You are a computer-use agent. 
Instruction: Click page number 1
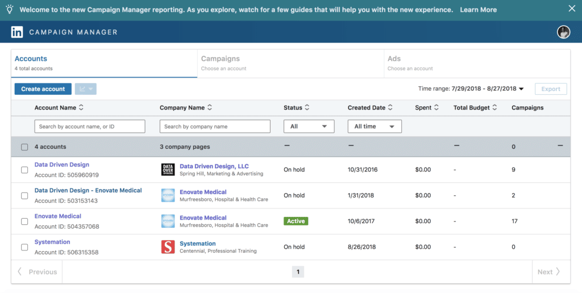[x=298, y=272]
